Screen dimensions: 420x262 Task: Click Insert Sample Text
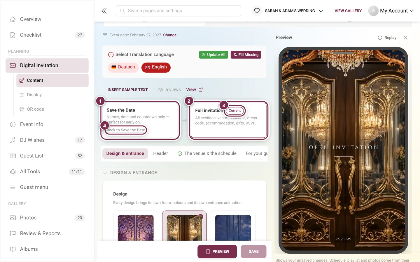(x=128, y=90)
